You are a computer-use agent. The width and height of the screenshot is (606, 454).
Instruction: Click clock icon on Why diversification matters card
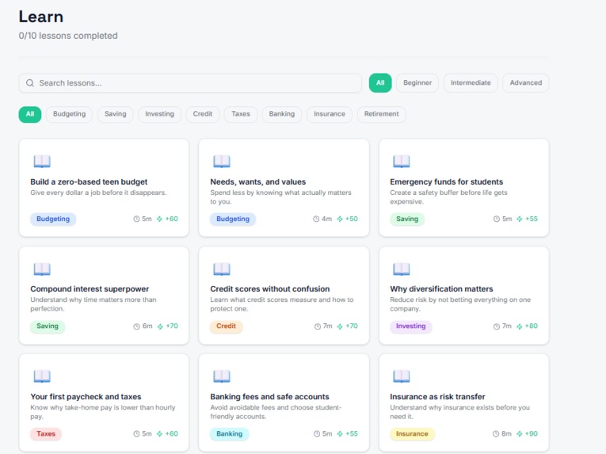pos(497,326)
